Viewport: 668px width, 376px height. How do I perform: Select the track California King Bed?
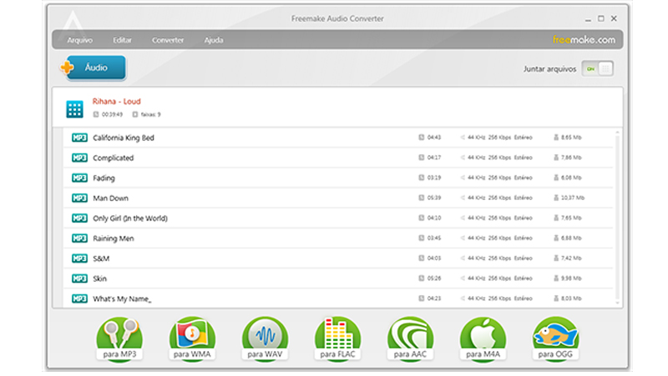click(x=123, y=138)
